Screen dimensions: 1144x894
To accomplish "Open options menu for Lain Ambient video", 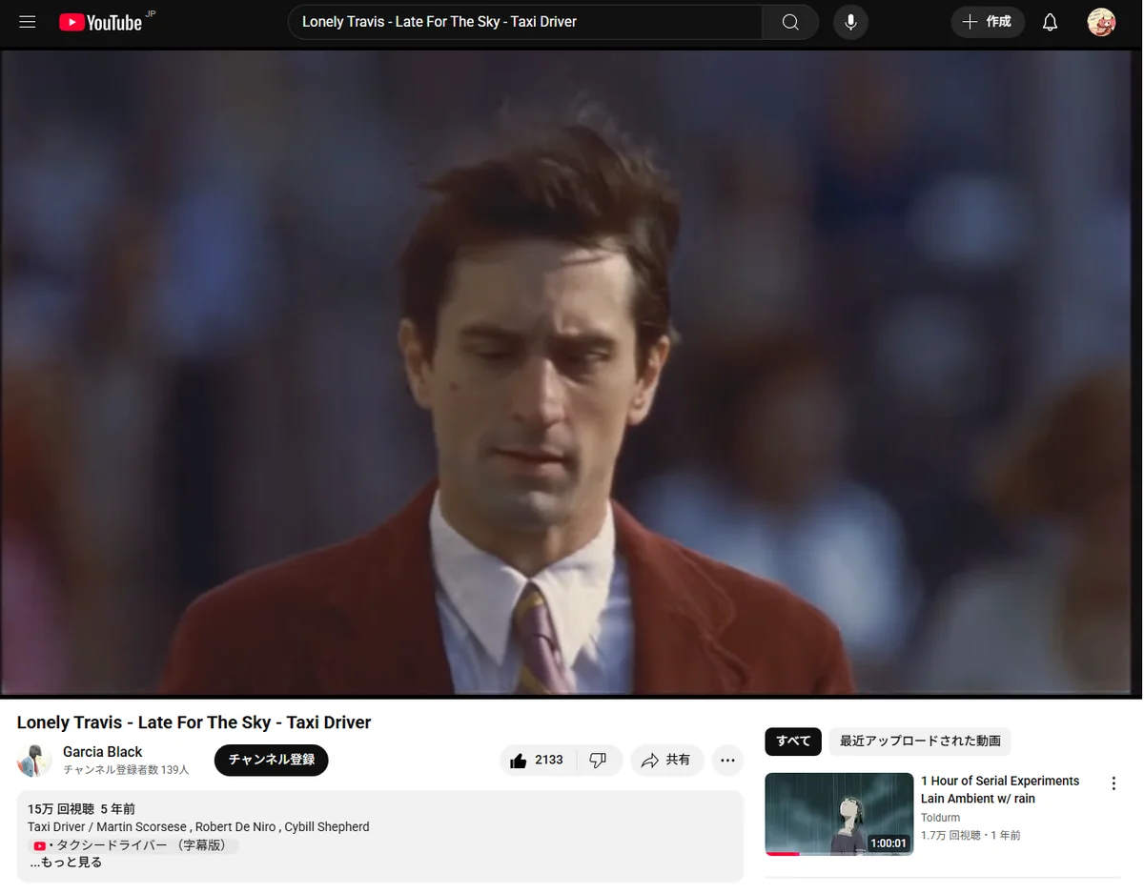I will [x=1113, y=783].
